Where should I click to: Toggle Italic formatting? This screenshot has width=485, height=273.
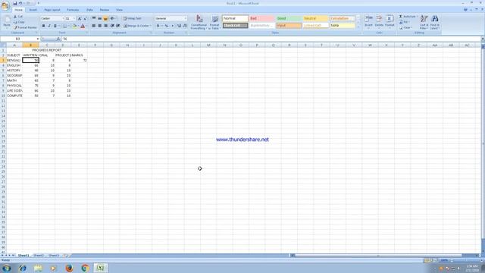point(48,26)
